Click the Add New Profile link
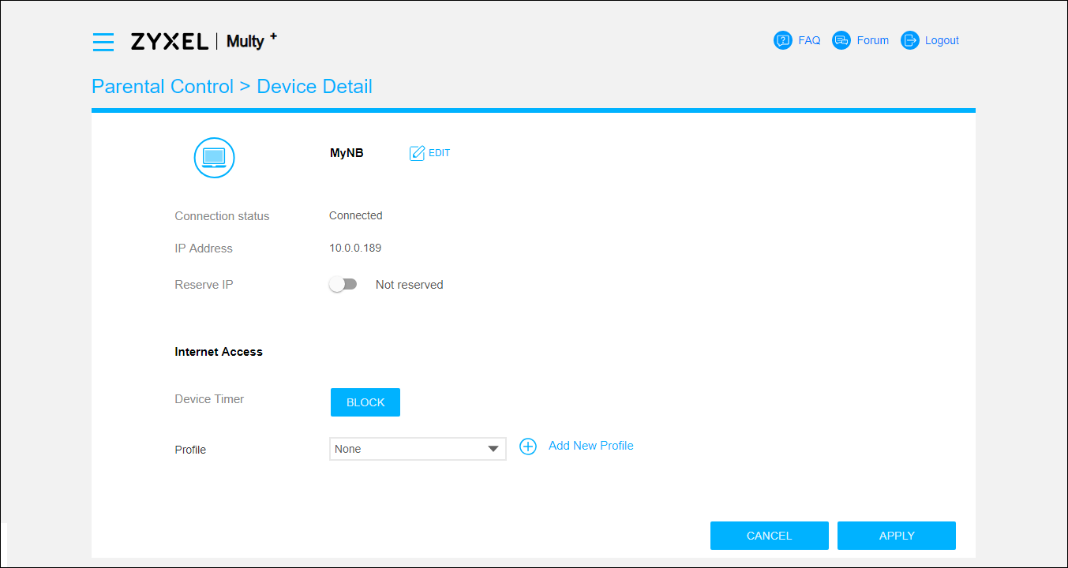Image resolution: width=1068 pixels, height=568 pixels. [x=591, y=446]
